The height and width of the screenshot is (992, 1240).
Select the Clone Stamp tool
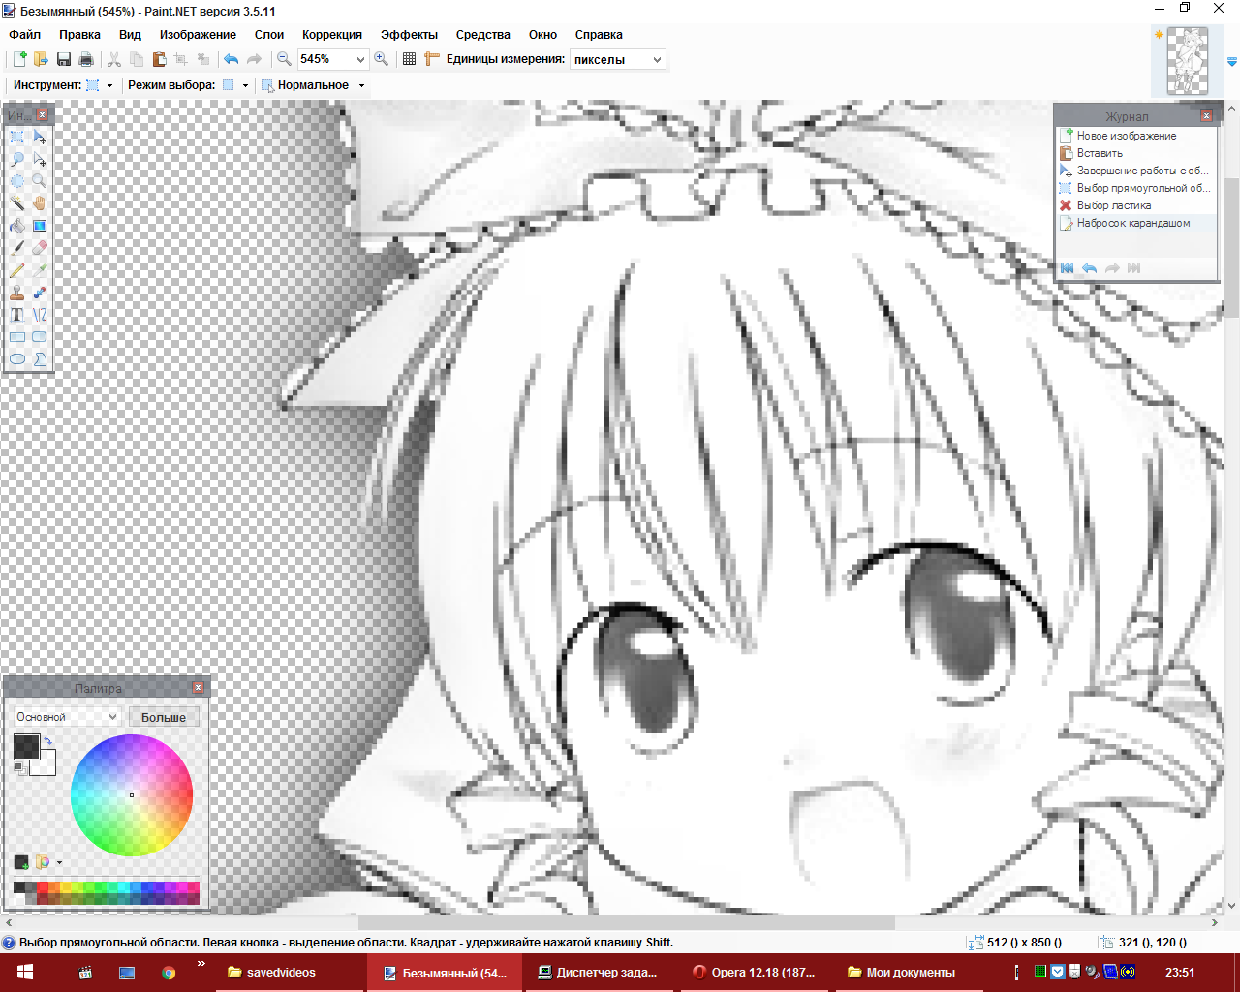17,293
